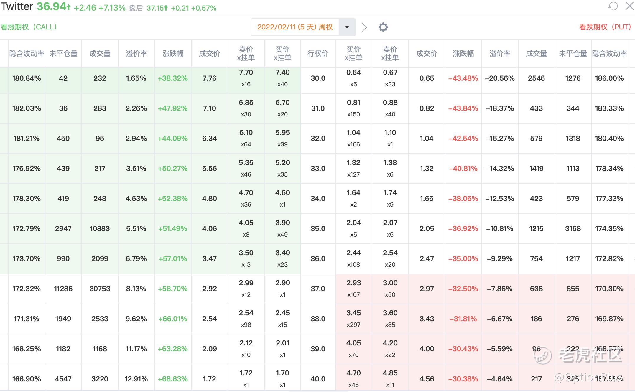Expand the expiration date dropdown arrow
Viewport: 635px width, 392px height.
[347, 27]
